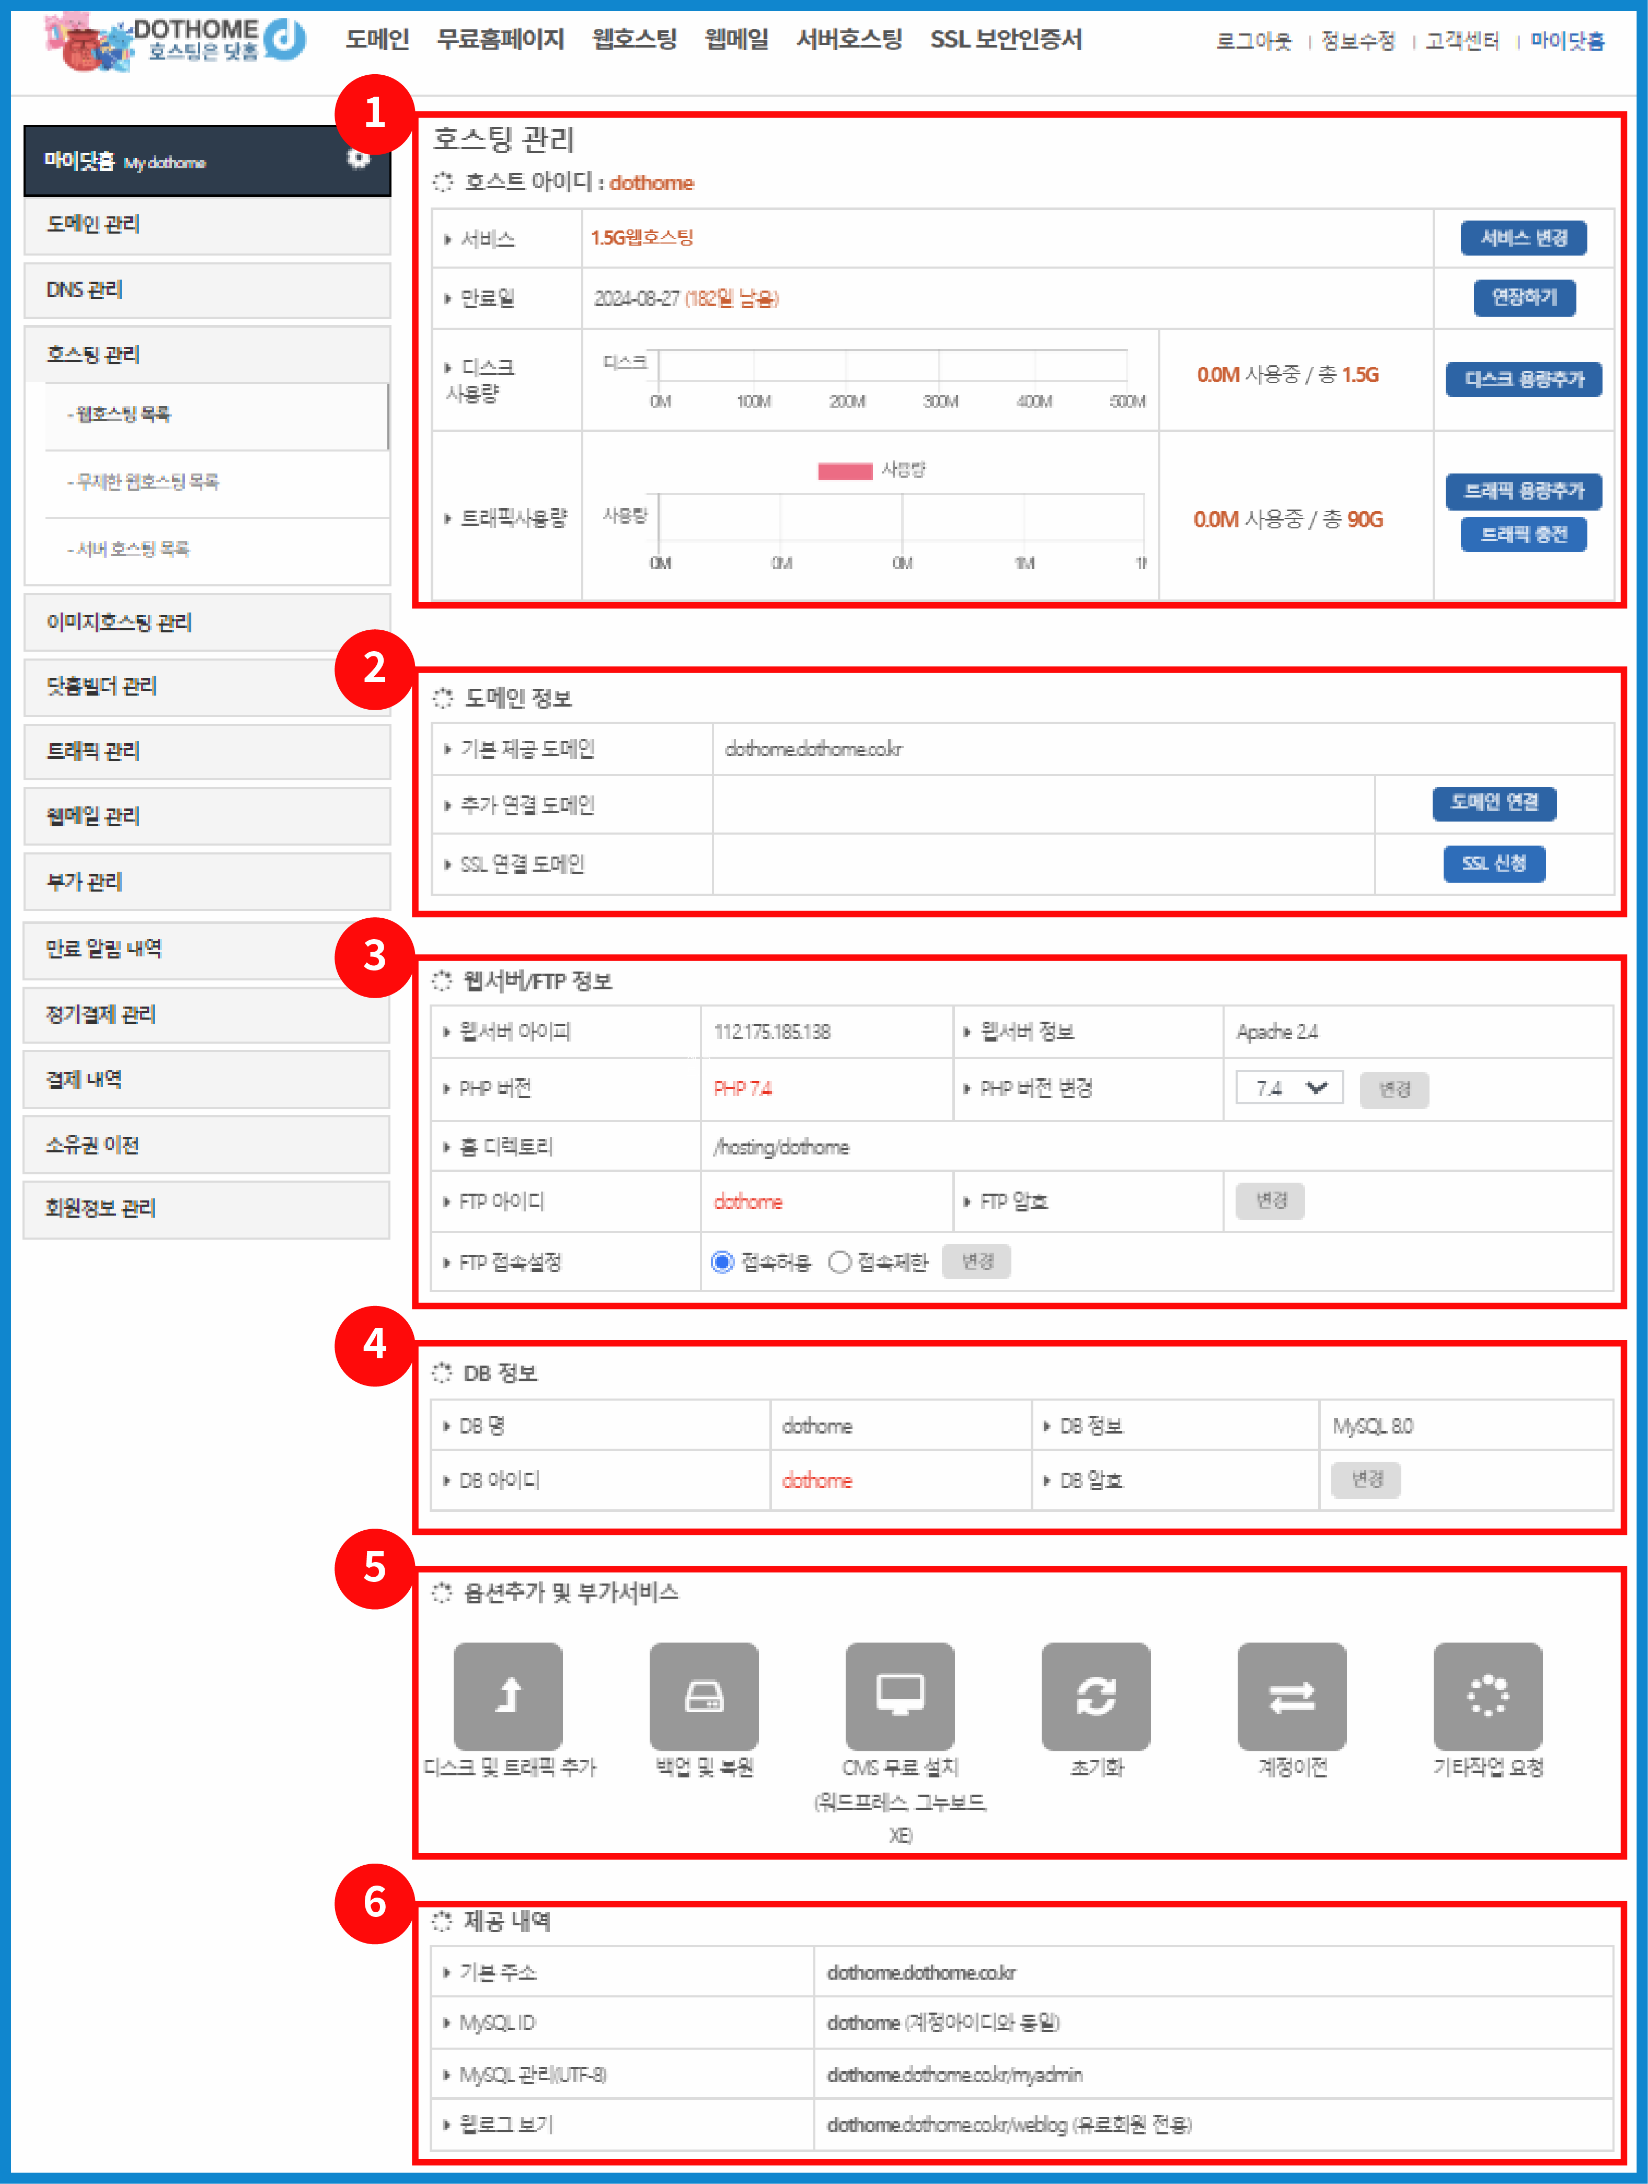Open the backup and restore icon

click(703, 1695)
